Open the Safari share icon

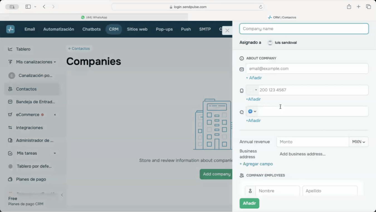[349, 7]
